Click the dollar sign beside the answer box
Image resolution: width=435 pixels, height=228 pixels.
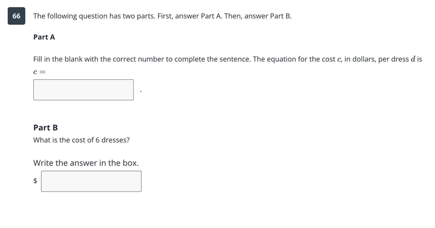point(35,181)
